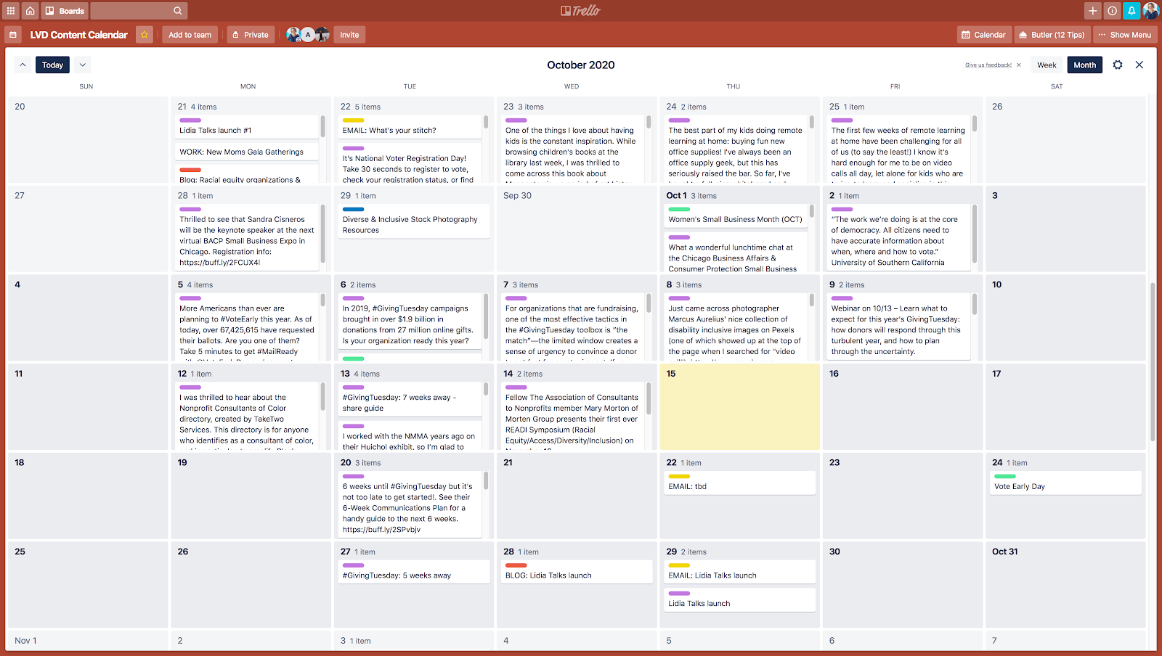1162x656 pixels.
Task: Open the Lidia Talks launch #1 card
Action: click(247, 126)
